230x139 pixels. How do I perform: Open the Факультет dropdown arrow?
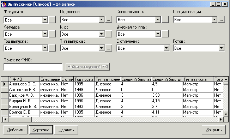coord(45,20)
